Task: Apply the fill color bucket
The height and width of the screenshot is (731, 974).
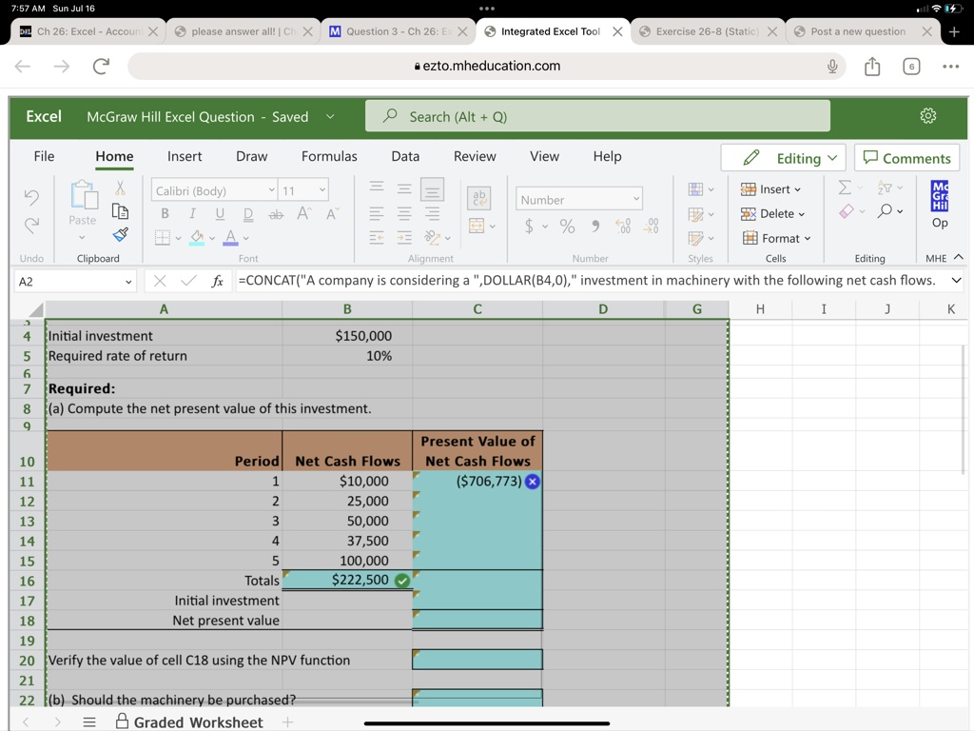Action: pyautogui.click(x=197, y=237)
